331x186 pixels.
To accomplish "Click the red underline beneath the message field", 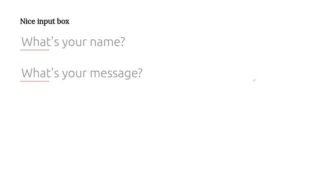I will tap(35, 81).
